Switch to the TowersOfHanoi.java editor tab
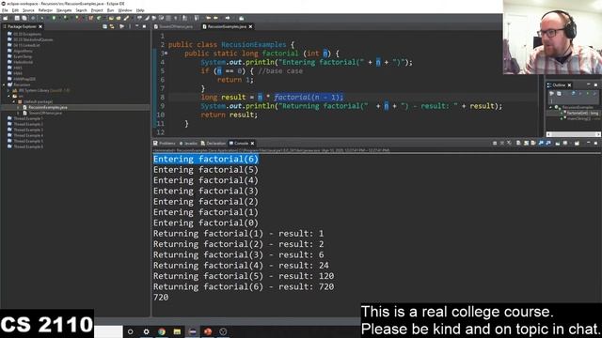602x338 pixels. pyautogui.click(x=176, y=26)
